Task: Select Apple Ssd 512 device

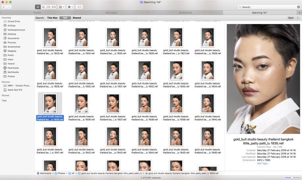Action: (x=15, y=90)
